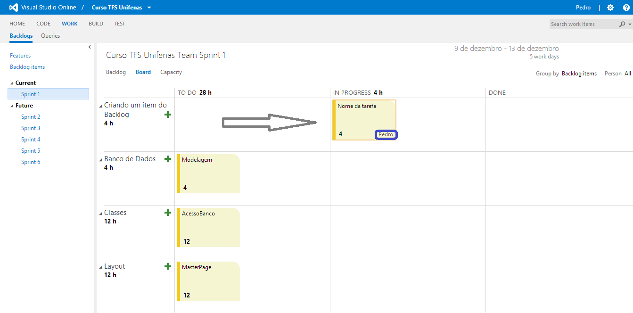Viewport: 633px width, 313px height.
Task: Open the Capacity view tab
Action: (x=171, y=72)
